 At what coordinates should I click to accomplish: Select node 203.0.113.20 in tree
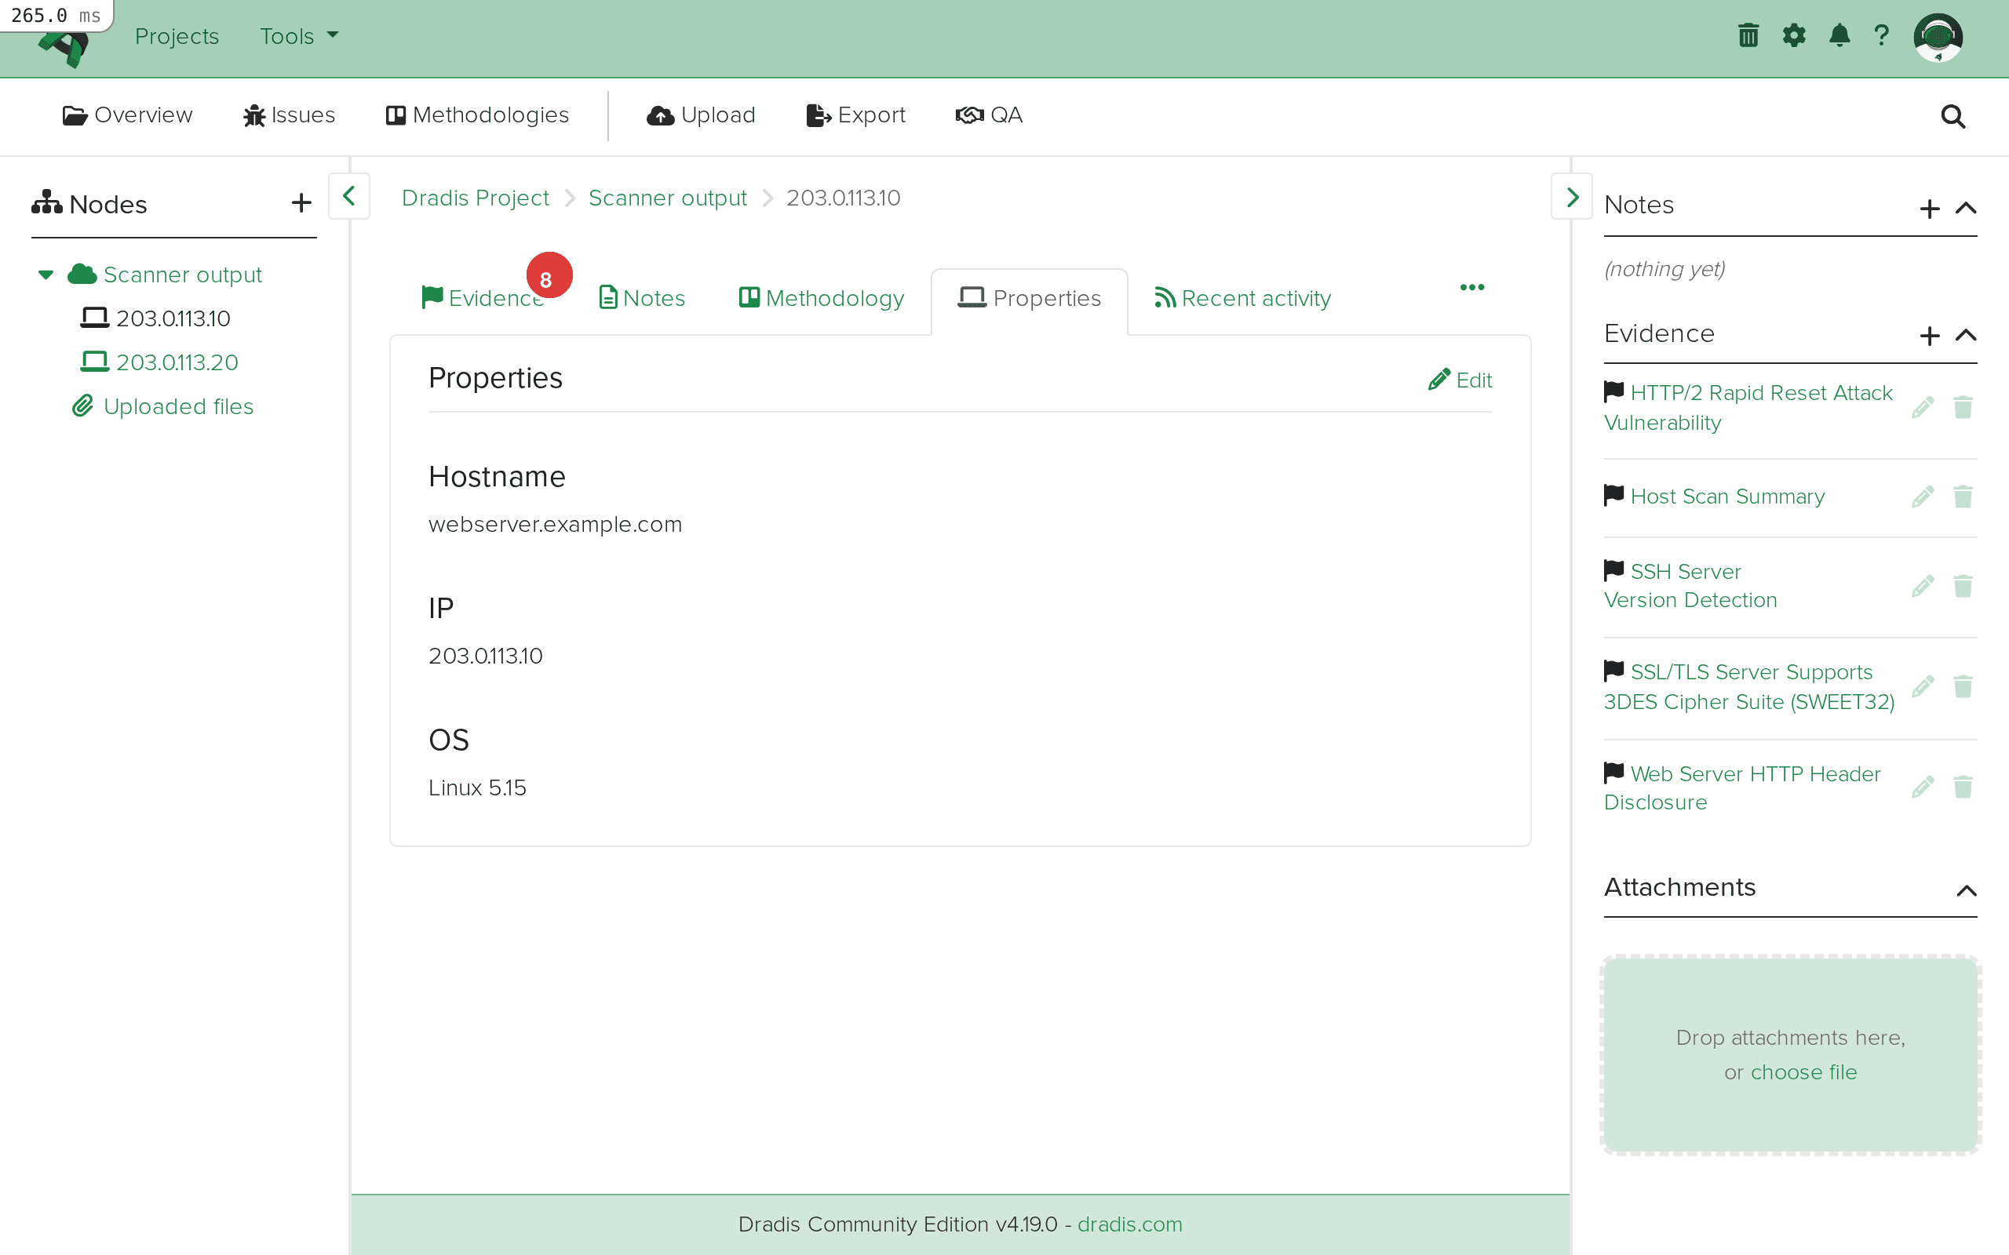pos(176,362)
